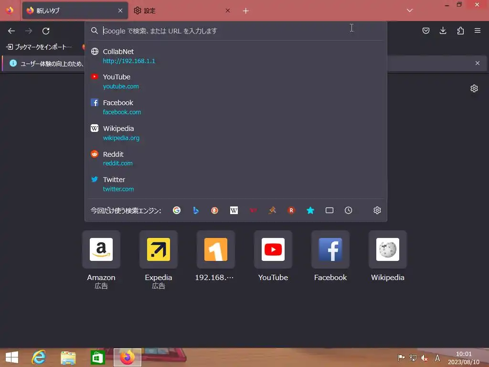Click the Action Center flag tray icon
The height and width of the screenshot is (367, 489).
click(401, 358)
